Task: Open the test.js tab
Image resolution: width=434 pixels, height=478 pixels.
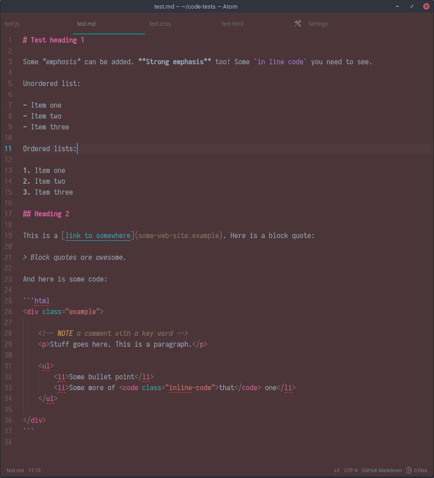Action: coord(12,24)
